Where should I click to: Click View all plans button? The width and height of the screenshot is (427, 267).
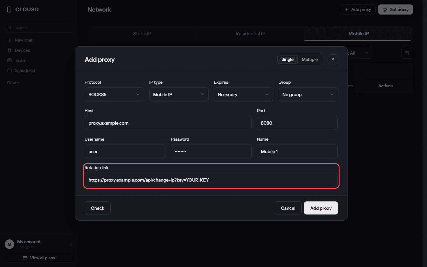(x=39, y=258)
